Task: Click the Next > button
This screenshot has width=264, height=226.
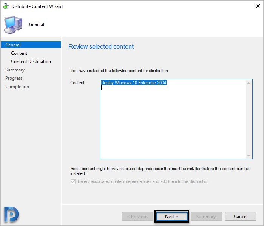Action: (x=172, y=217)
